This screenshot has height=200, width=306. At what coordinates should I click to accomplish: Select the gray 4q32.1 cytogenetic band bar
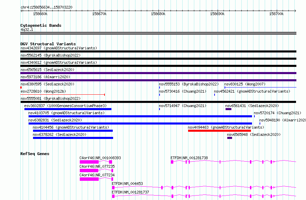[158, 33]
